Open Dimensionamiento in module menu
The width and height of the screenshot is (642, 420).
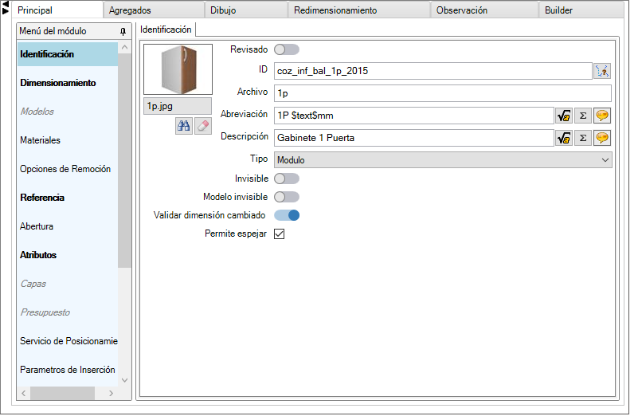(x=68, y=83)
